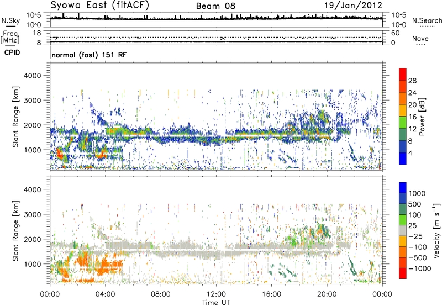The width and height of the screenshot is (442, 306).
Task: Click the '3000' tick in the velocity panel
Action: pos(32,214)
